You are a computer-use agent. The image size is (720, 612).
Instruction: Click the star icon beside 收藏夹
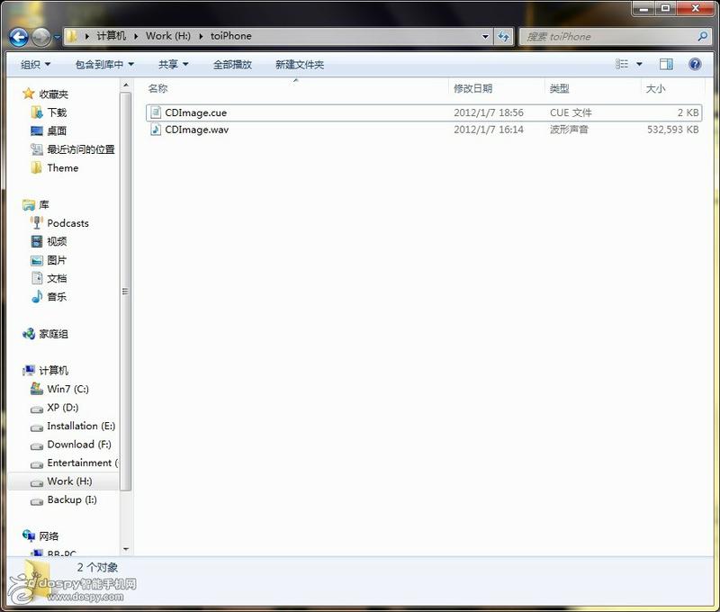pos(29,94)
